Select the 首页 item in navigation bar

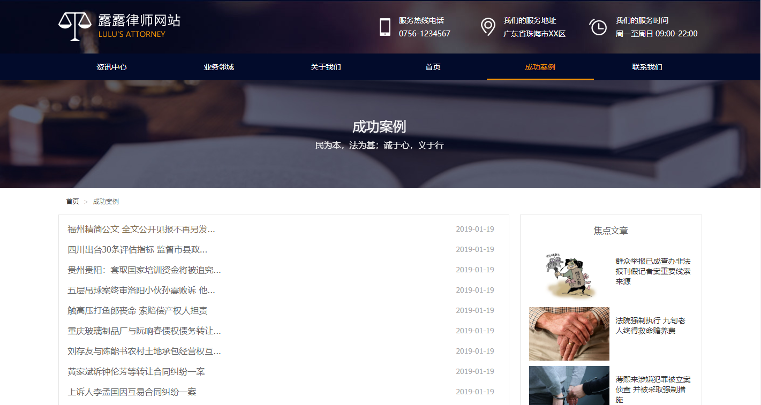(x=433, y=67)
